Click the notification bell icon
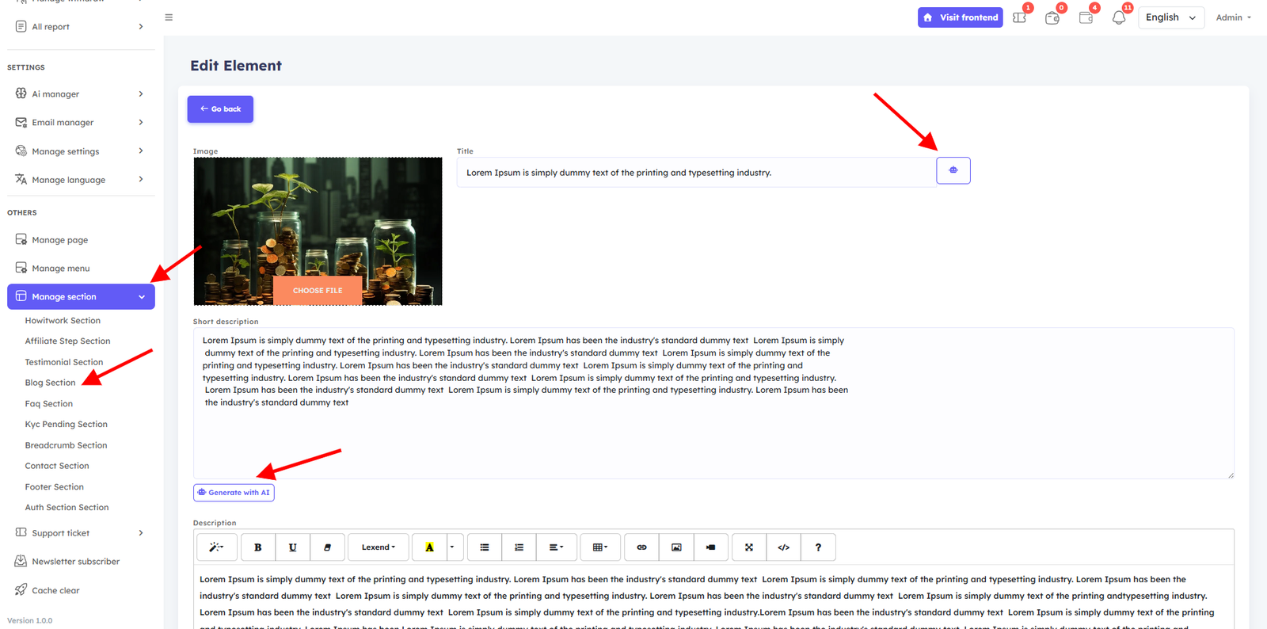 (x=1118, y=17)
